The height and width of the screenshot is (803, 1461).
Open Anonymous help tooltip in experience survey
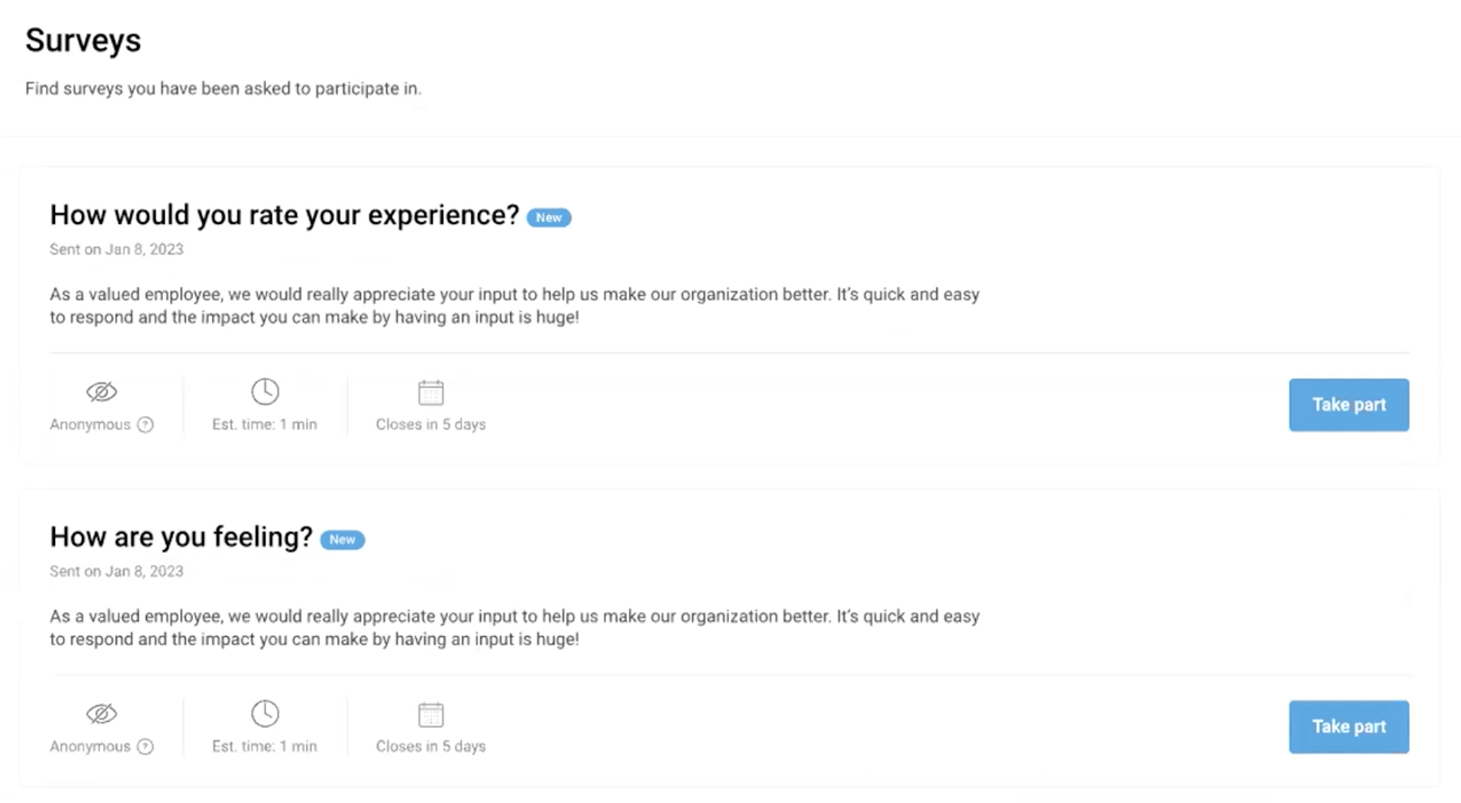145,424
